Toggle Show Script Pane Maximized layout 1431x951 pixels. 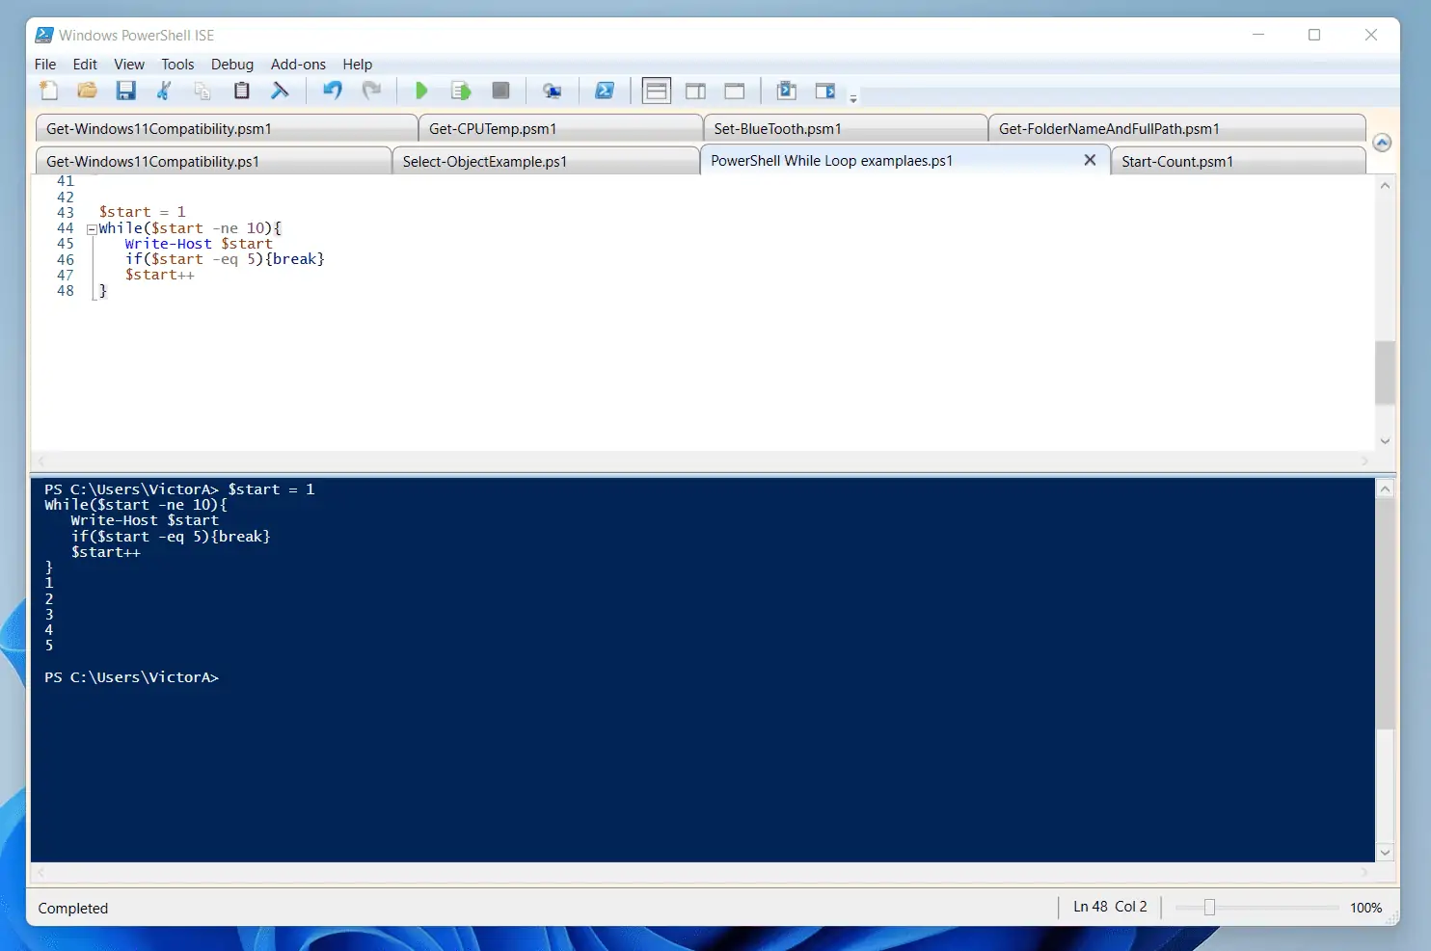click(735, 91)
